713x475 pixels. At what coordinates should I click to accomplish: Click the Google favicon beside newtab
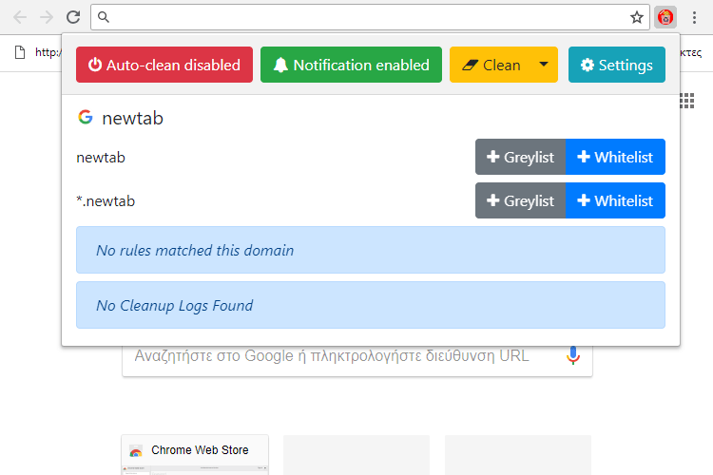85,117
